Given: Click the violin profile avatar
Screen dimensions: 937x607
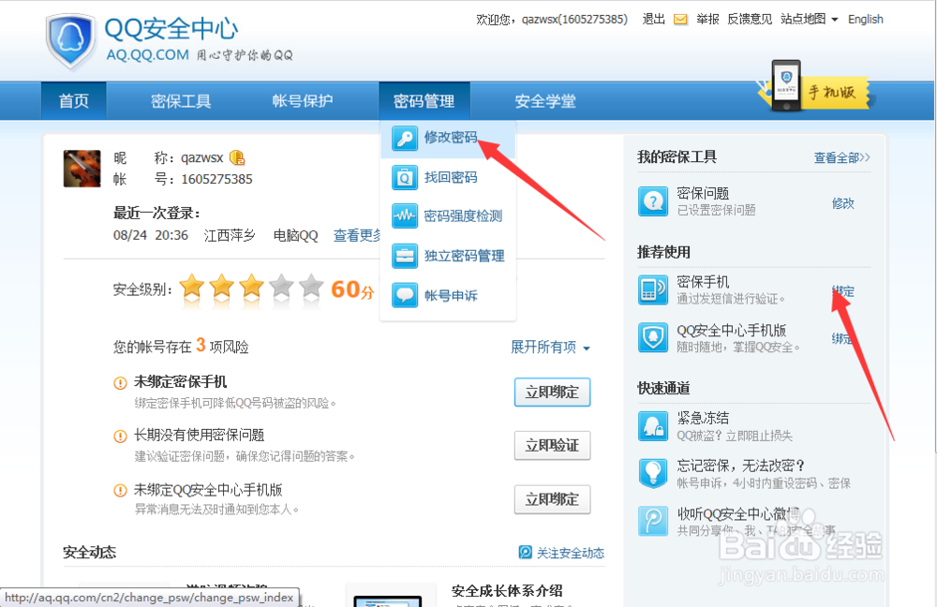Looking at the screenshot, I should (82, 169).
